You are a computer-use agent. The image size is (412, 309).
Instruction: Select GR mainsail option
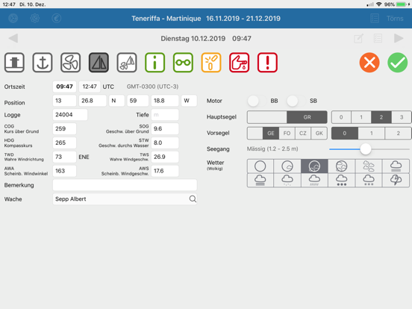[307, 117]
